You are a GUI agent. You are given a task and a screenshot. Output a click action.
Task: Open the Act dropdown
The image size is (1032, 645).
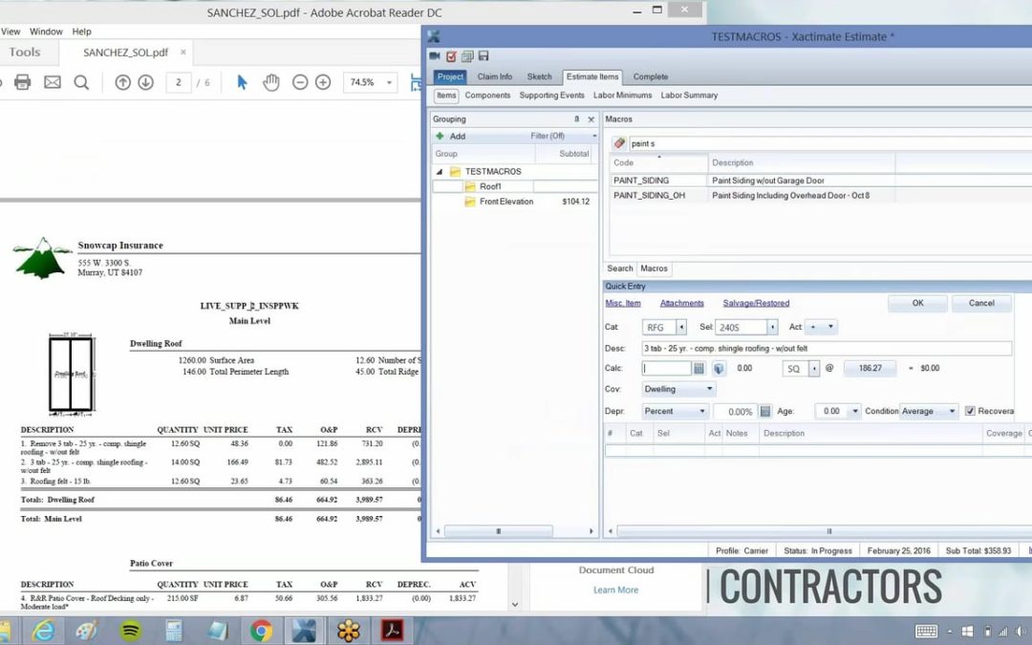pyautogui.click(x=821, y=327)
